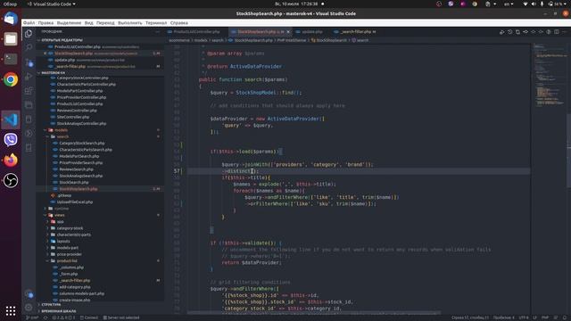Open Source Control view in the activity bar

[29, 62]
